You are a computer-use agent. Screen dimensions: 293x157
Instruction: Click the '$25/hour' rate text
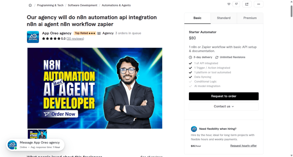[196, 146]
